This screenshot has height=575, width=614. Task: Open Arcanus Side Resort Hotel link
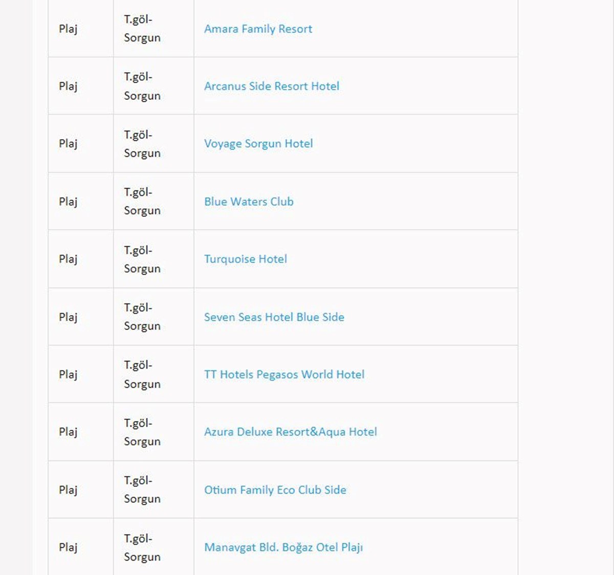(272, 86)
